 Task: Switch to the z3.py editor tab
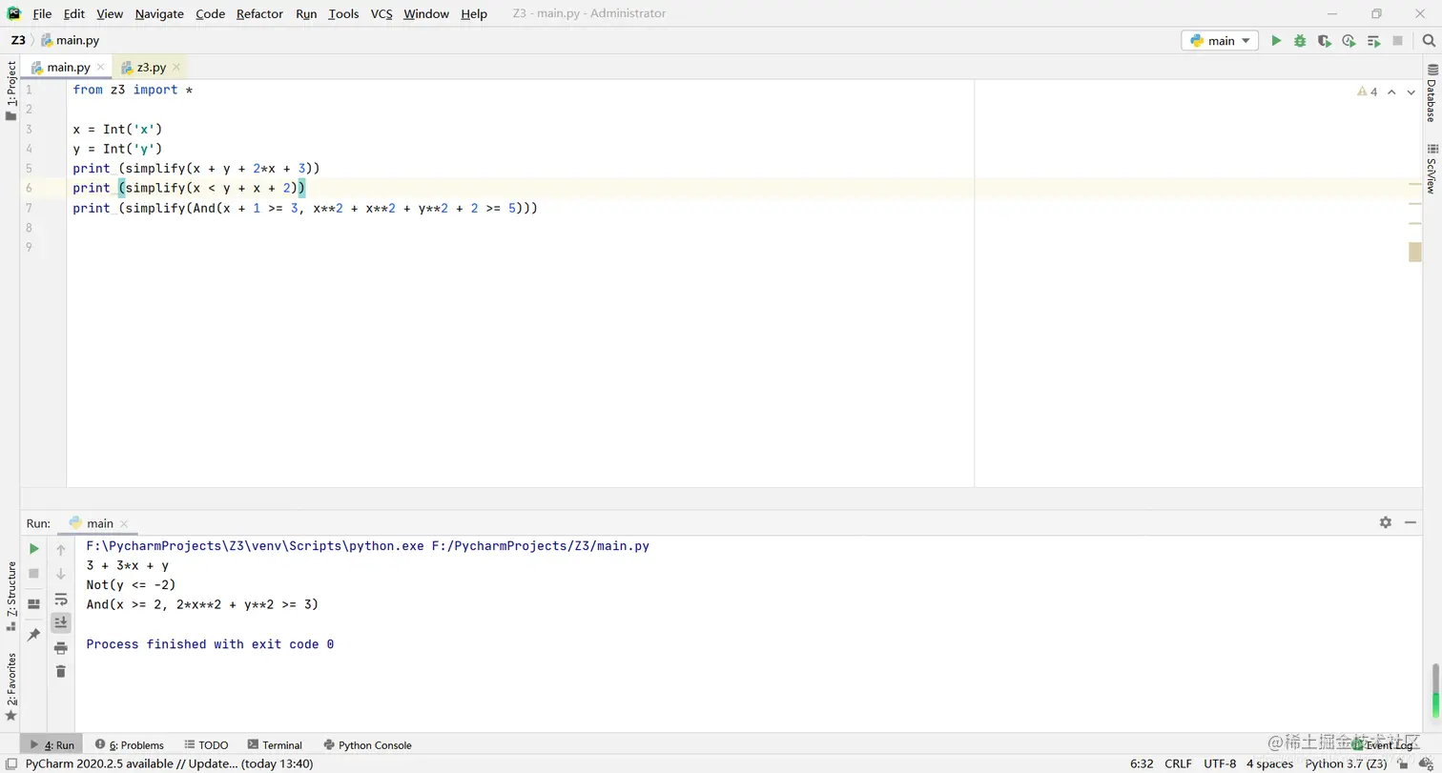(x=151, y=68)
